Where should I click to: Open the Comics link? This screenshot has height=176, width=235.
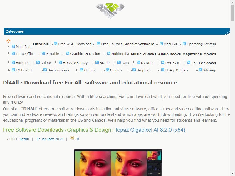tap(116, 70)
